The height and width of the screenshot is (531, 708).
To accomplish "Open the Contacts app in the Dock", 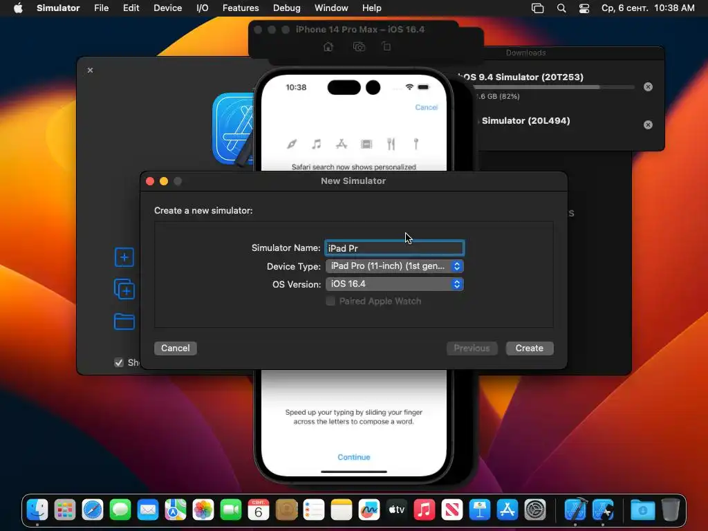I will tap(286, 510).
